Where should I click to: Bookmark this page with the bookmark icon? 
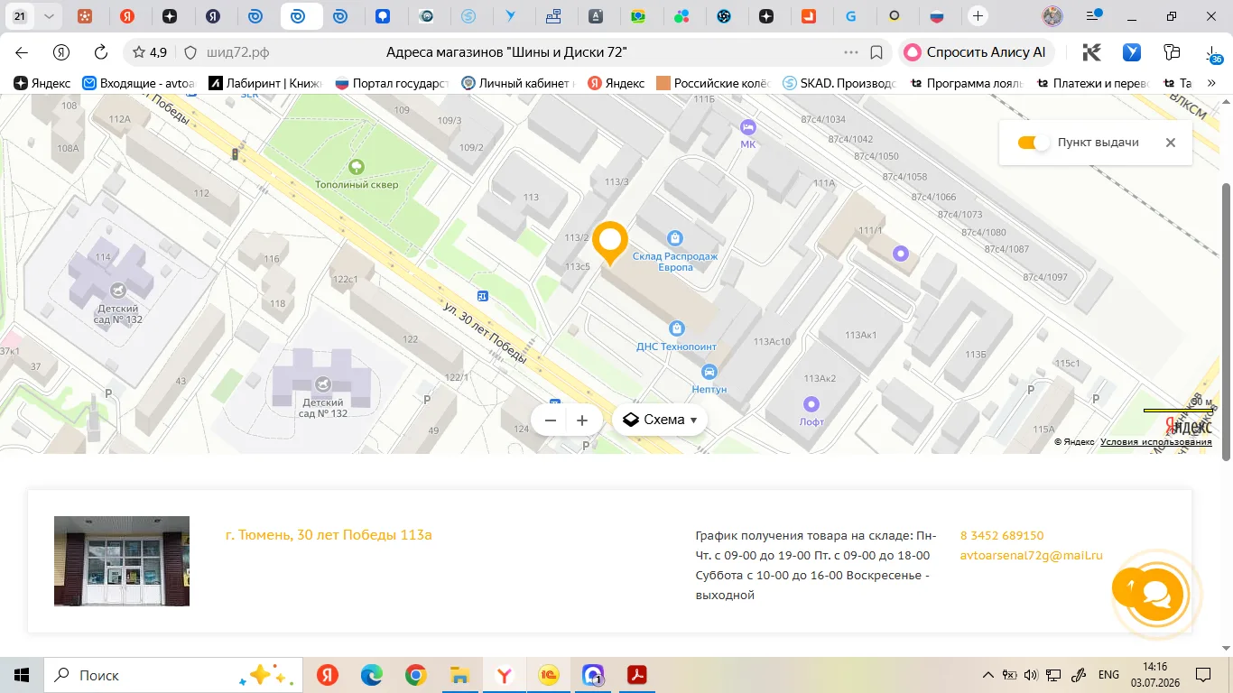coord(876,52)
